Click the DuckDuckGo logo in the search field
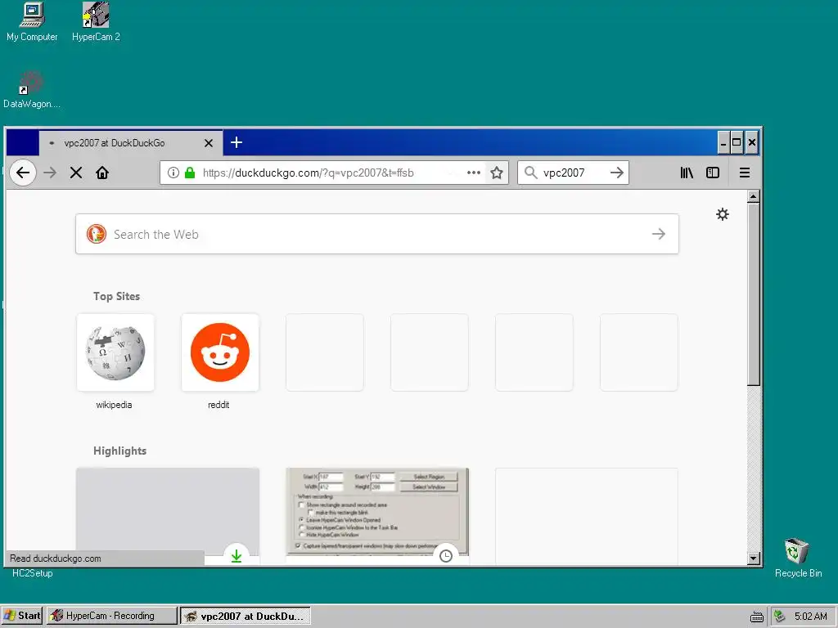The width and height of the screenshot is (838, 628). coord(97,234)
